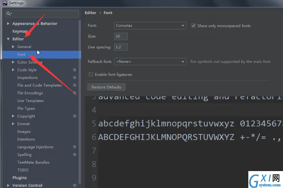Open Spelling settings

coord(24,155)
